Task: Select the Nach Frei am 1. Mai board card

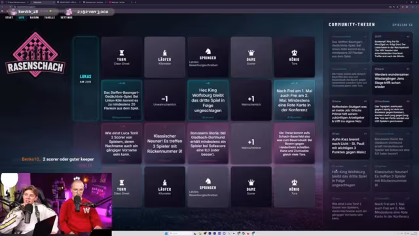Action: click(294, 100)
